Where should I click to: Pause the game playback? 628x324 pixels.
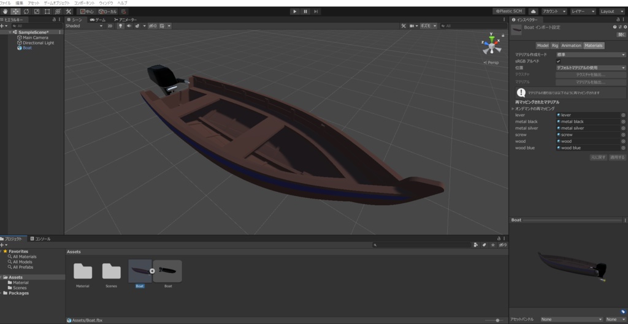coord(305,12)
